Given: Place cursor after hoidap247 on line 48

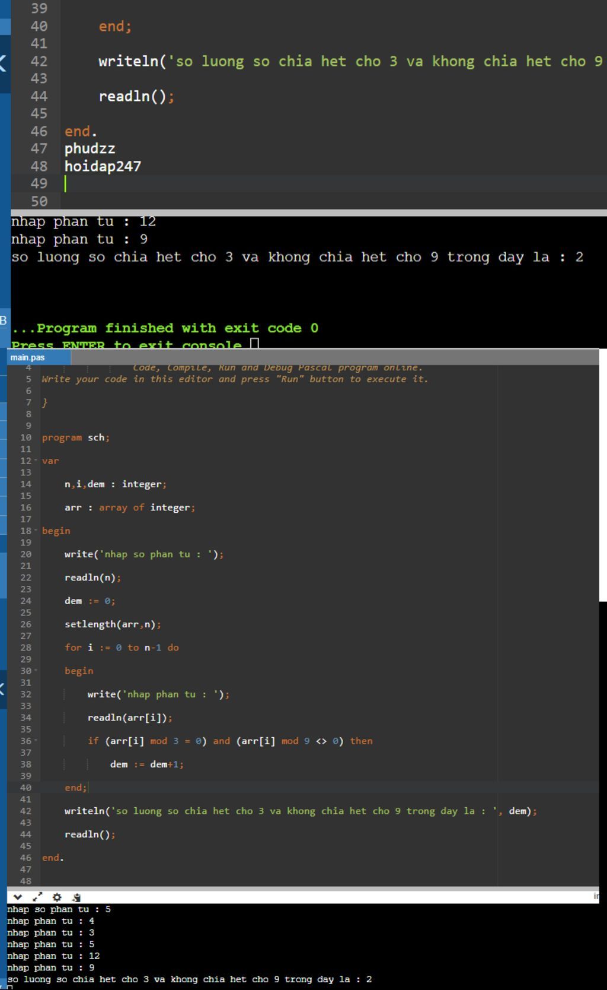Looking at the screenshot, I should pyautogui.click(x=142, y=166).
